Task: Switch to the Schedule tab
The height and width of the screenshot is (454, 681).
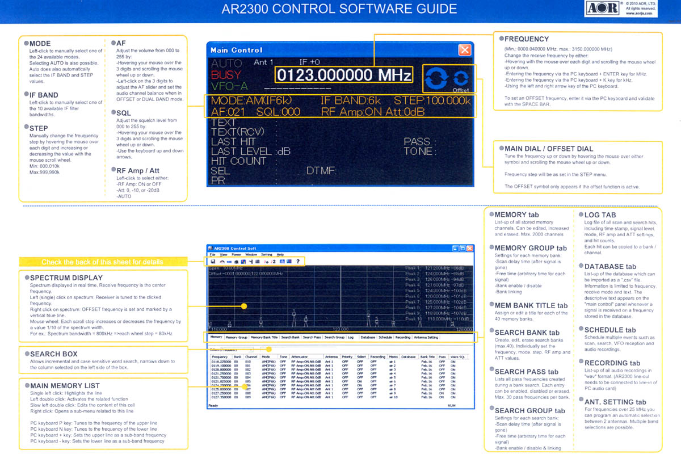Action: tap(385, 337)
